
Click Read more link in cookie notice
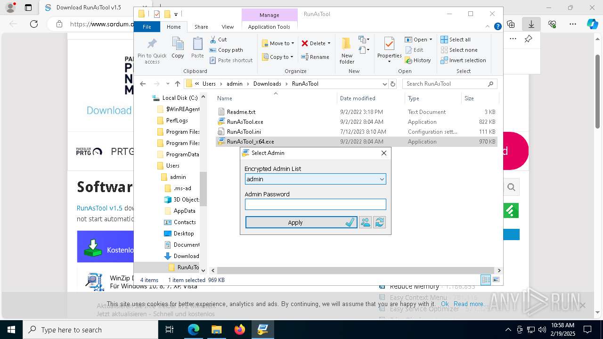point(471,304)
